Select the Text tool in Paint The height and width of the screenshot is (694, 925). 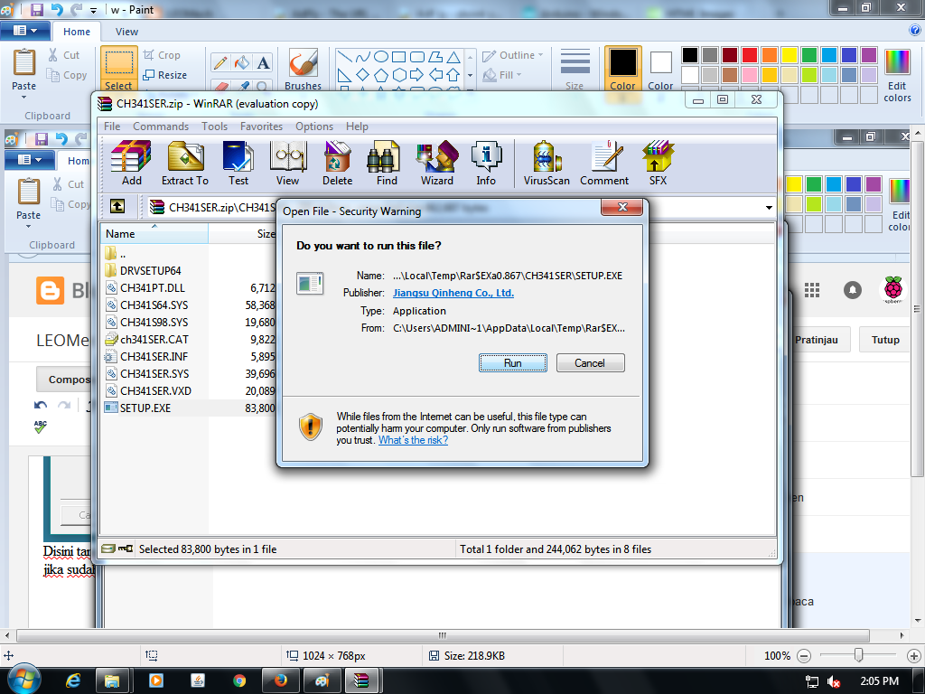click(x=263, y=62)
